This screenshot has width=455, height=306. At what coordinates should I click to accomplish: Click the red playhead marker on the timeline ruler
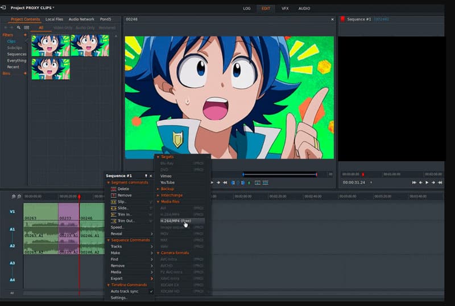(79, 197)
